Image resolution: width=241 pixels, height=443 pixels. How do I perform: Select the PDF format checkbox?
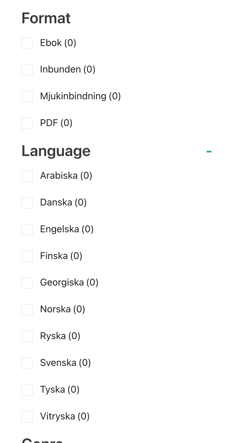[27, 123]
